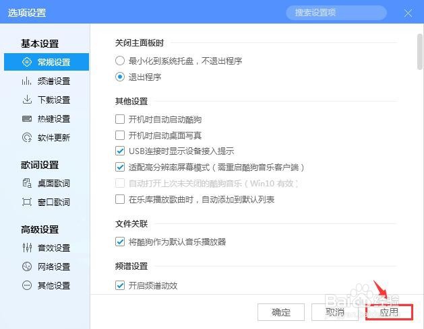Click the 确定 button
Viewport: 424px width, 329px height.
[281, 312]
